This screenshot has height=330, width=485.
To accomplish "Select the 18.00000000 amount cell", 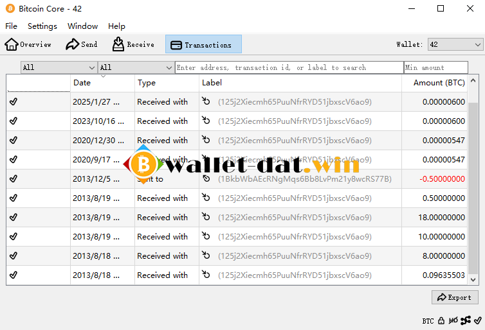I will pyautogui.click(x=434, y=217).
